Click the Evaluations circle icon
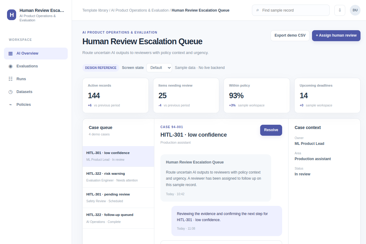Image resolution: width=366 pixels, height=244 pixels. click(11, 66)
